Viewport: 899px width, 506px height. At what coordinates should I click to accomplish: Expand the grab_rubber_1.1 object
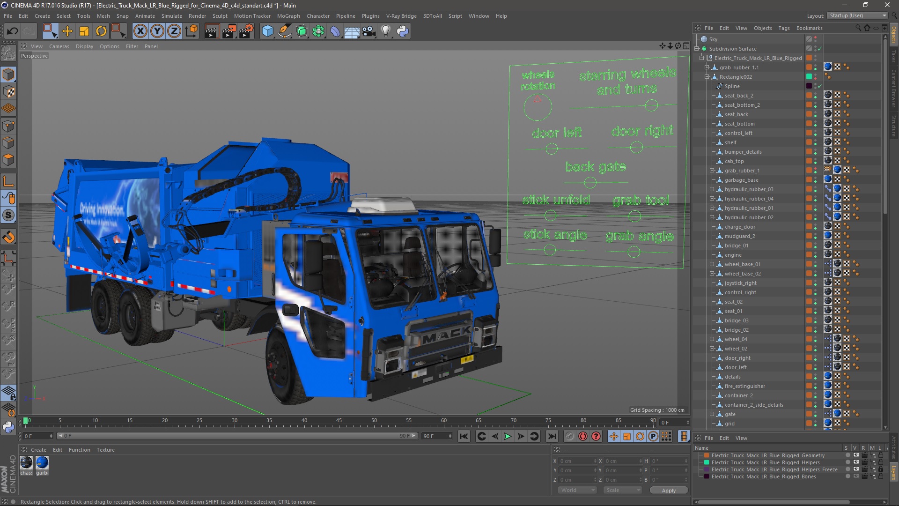(707, 67)
